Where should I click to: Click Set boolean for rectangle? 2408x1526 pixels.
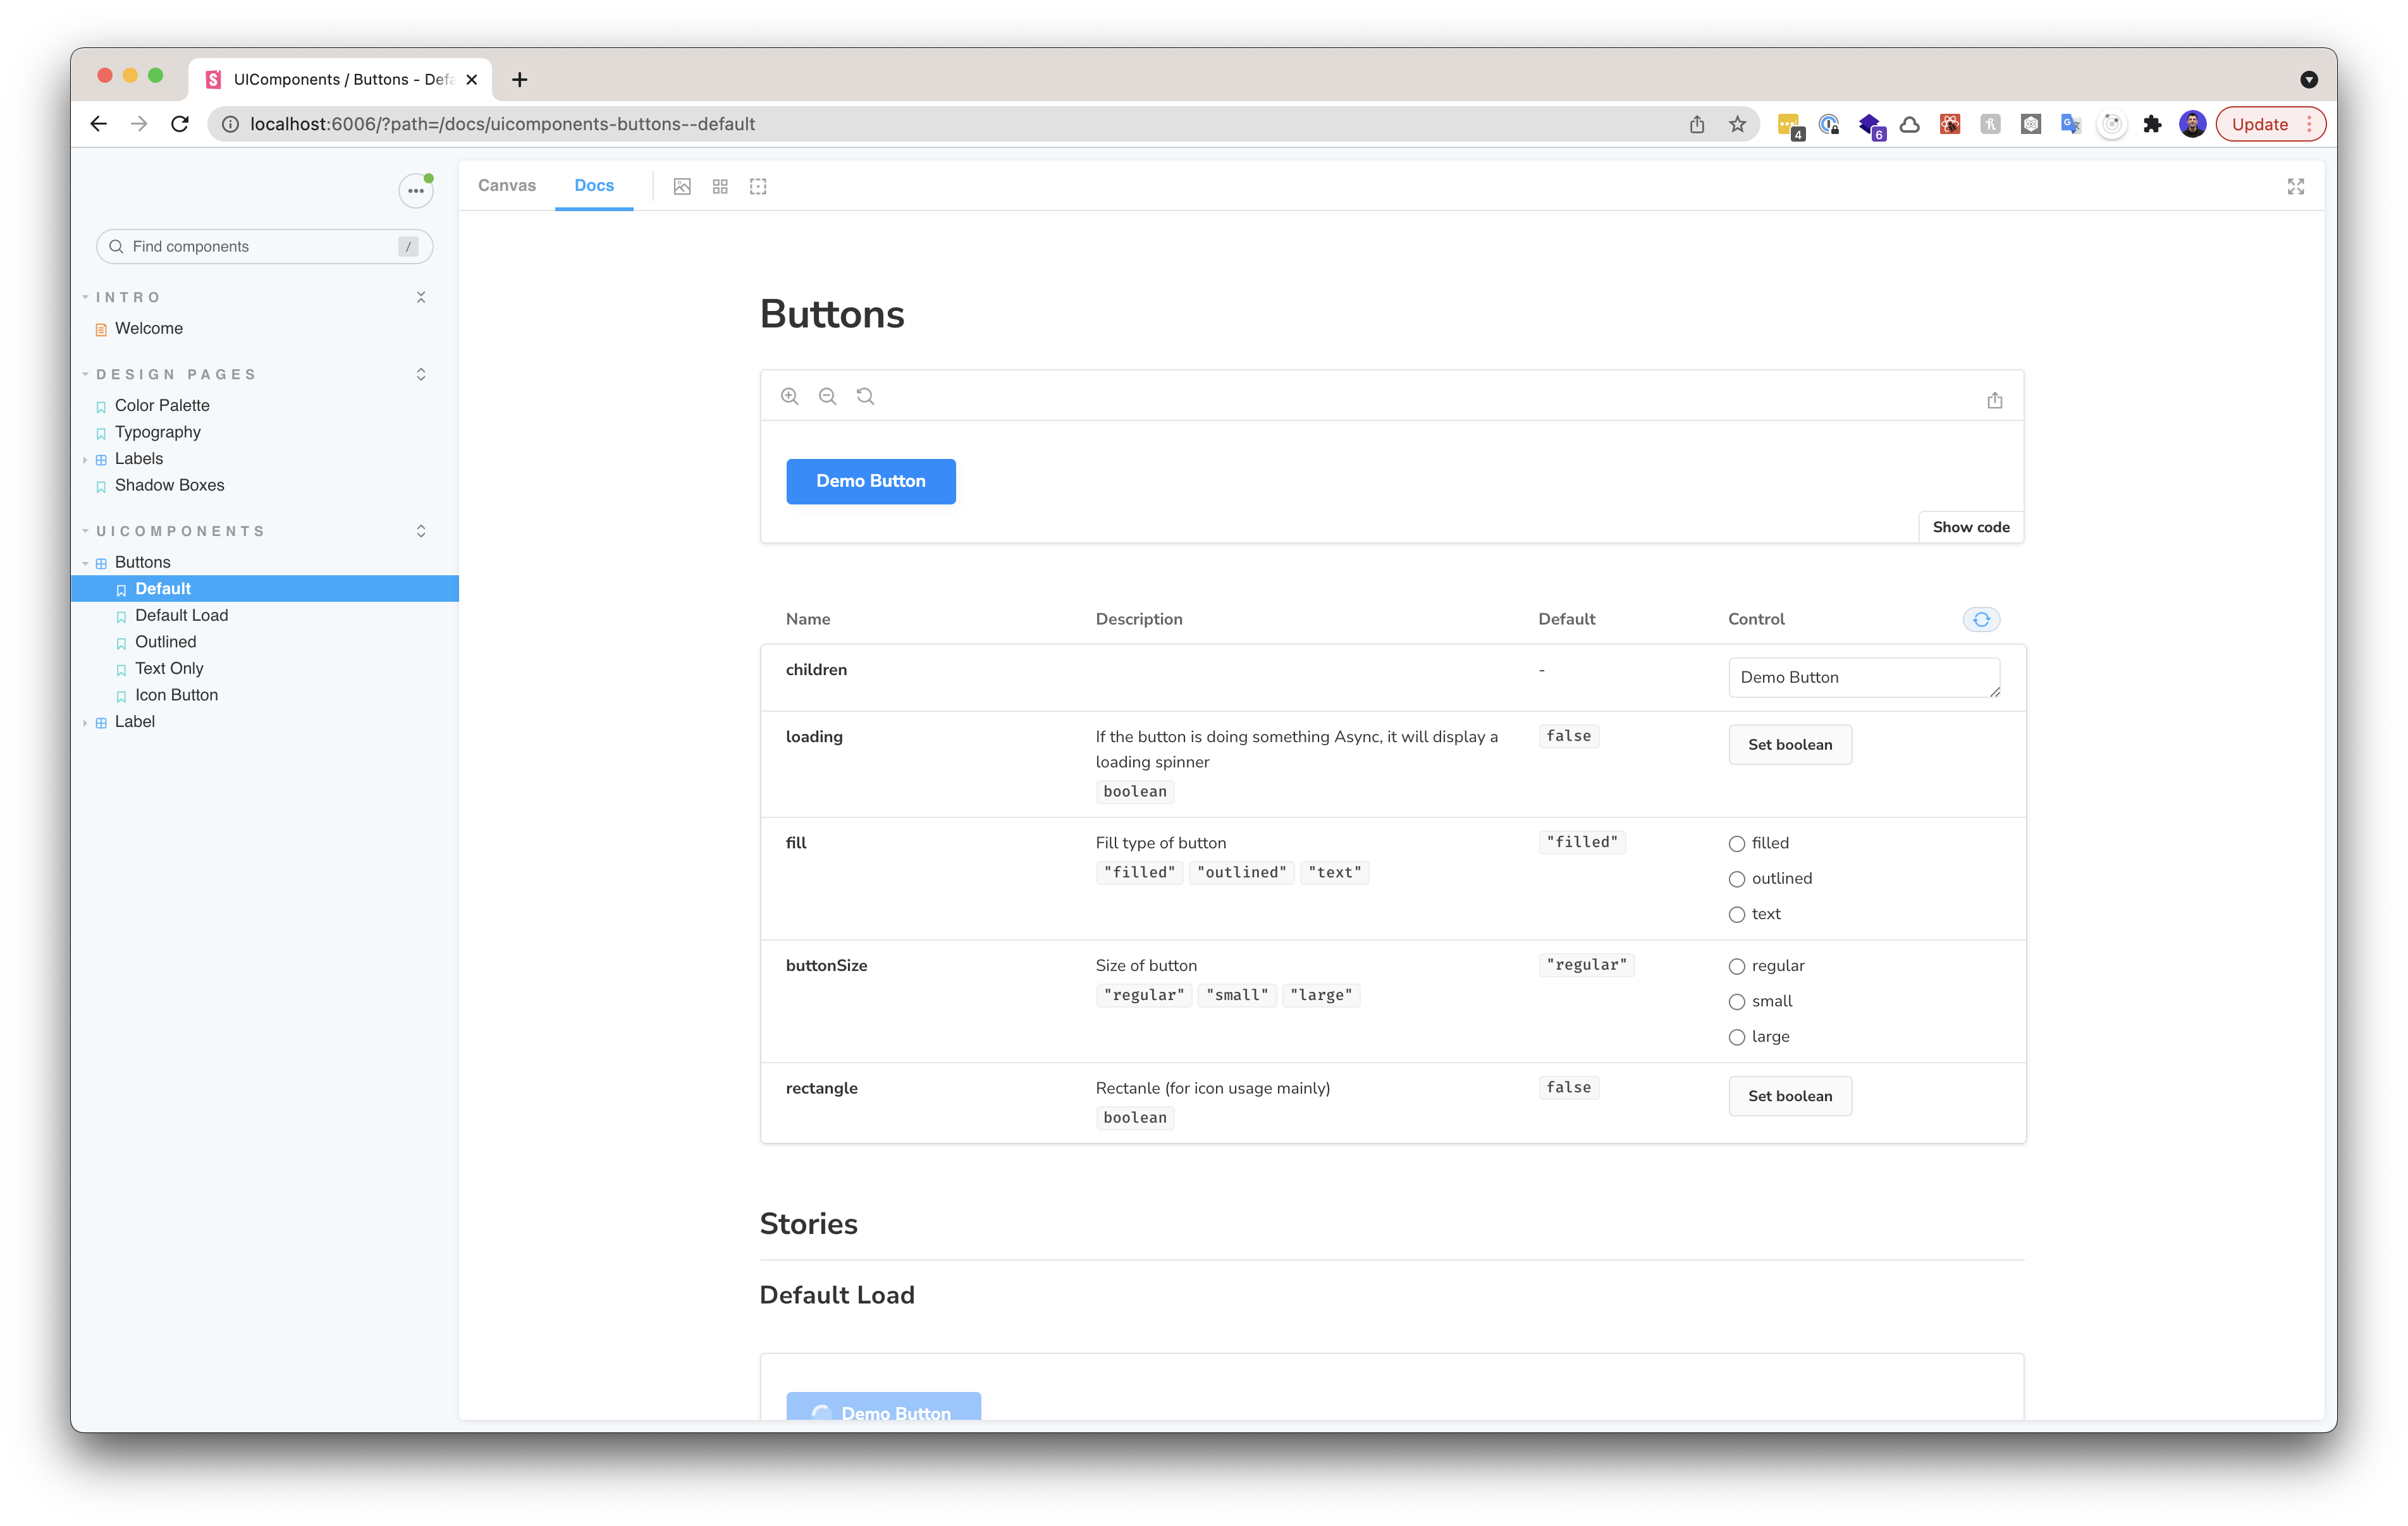(x=1790, y=1096)
